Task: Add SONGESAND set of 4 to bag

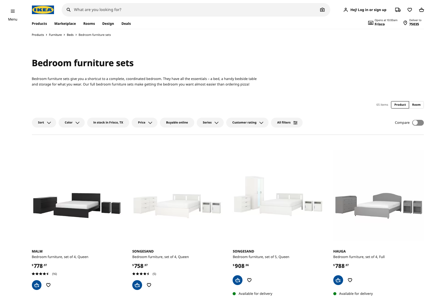Action: tap(137, 285)
